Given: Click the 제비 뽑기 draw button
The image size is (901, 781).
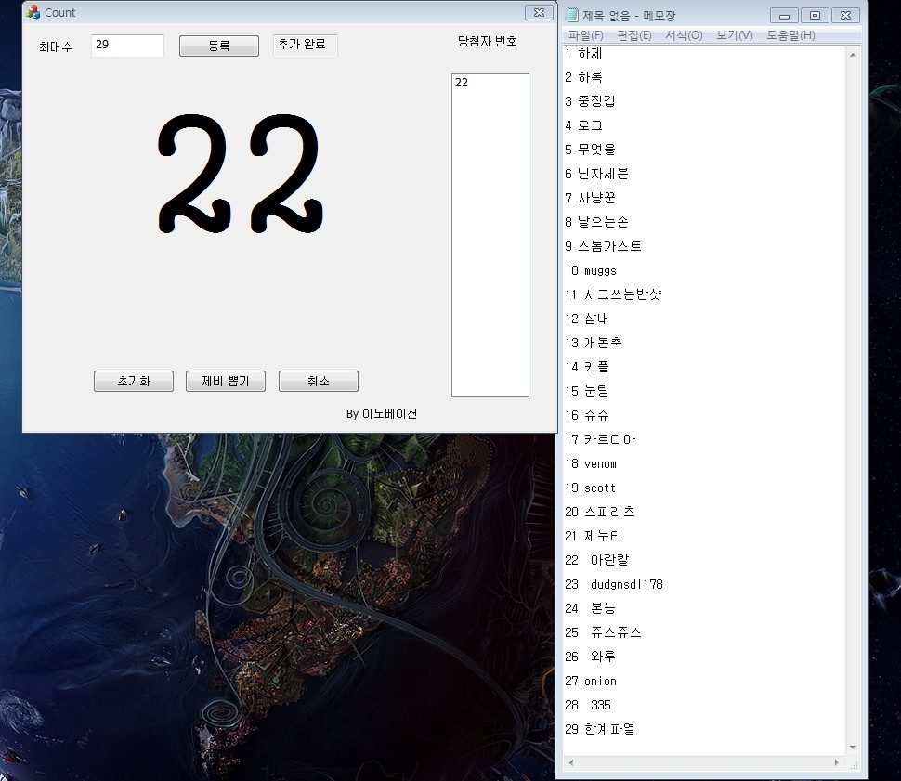Looking at the screenshot, I should [225, 381].
